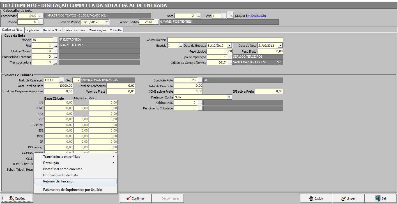398x204 pixels.
Task: Click the Código INSS lookup button
Action: coord(200,103)
